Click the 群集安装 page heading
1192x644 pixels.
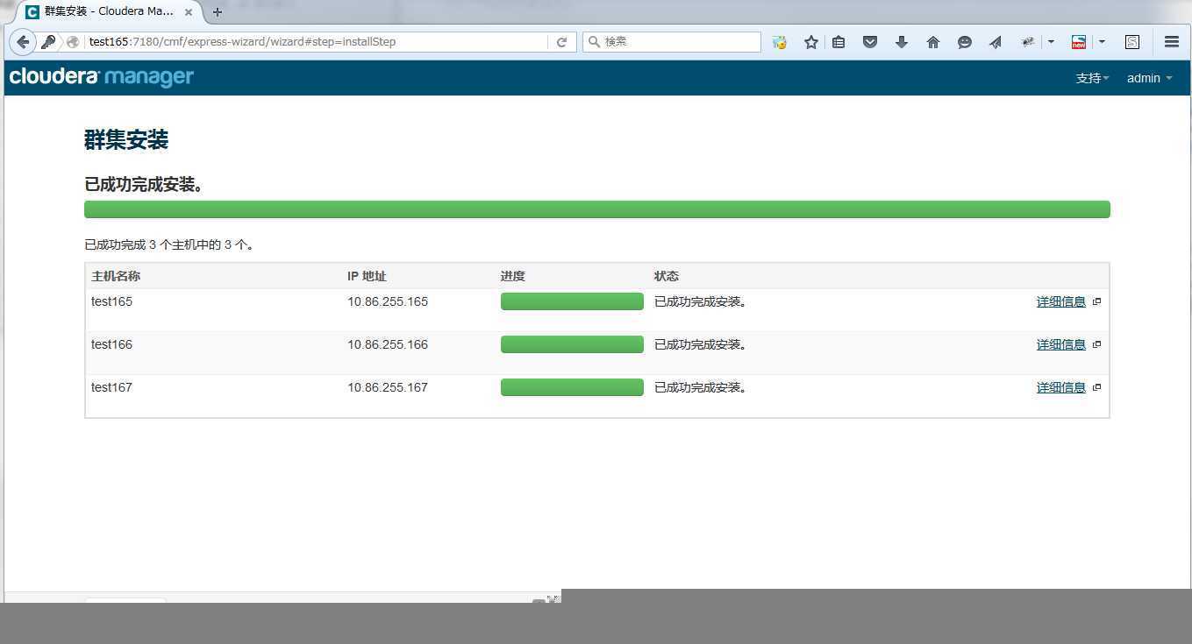pyautogui.click(x=126, y=139)
